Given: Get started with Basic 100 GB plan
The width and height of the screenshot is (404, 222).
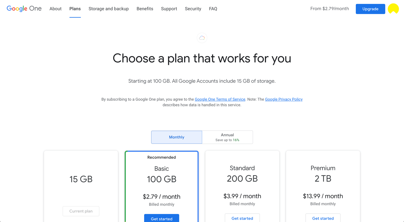Looking at the screenshot, I should [x=162, y=218].
